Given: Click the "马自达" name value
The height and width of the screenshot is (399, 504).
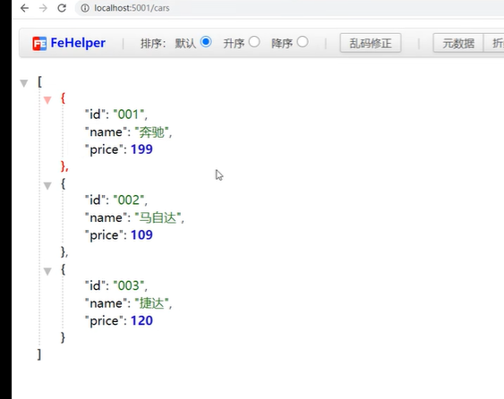Looking at the screenshot, I should point(158,217).
